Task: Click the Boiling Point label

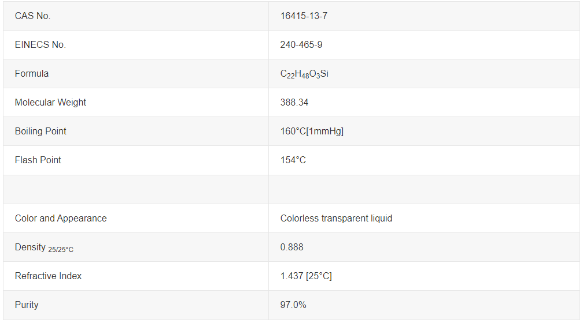Action: click(x=40, y=132)
